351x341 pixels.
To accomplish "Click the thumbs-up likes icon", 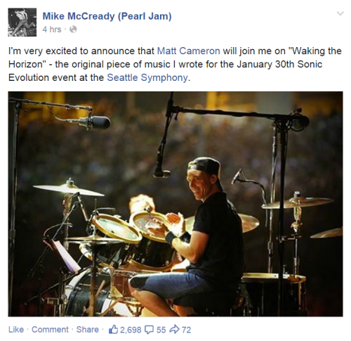I will [x=113, y=330].
